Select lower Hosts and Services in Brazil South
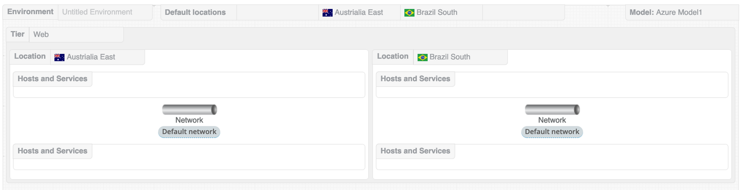 point(415,151)
